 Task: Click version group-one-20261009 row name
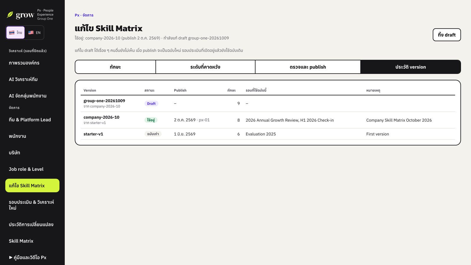[104, 101]
